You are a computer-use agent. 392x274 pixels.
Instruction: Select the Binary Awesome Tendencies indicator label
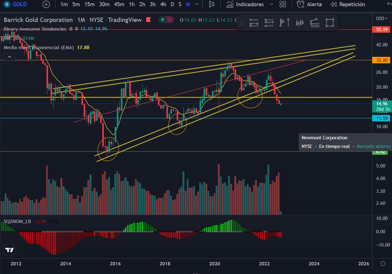pos(35,29)
